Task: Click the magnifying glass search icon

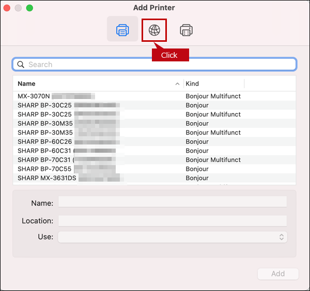Action: (21, 64)
